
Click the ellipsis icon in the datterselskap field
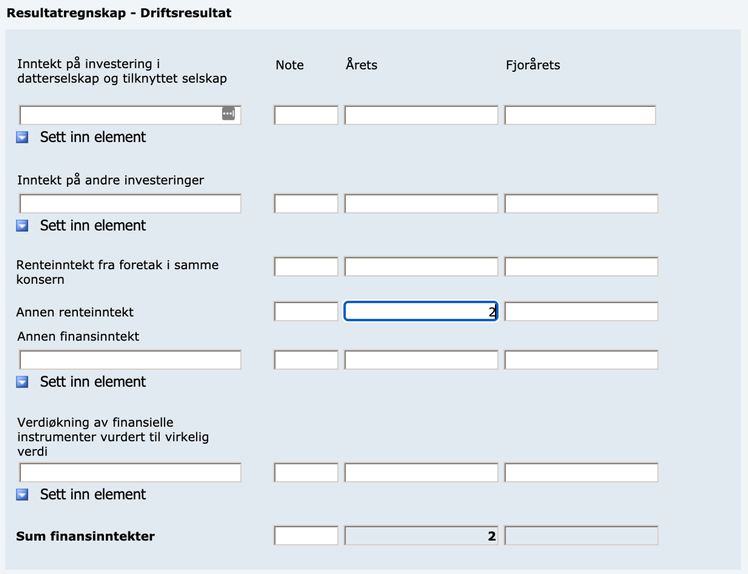(228, 113)
